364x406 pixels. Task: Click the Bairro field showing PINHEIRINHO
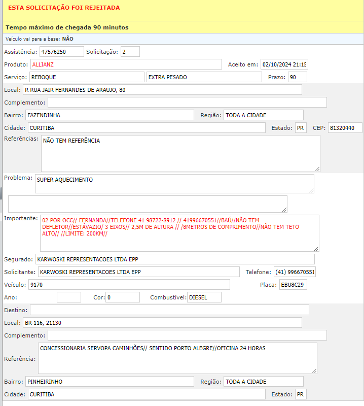click(x=110, y=382)
